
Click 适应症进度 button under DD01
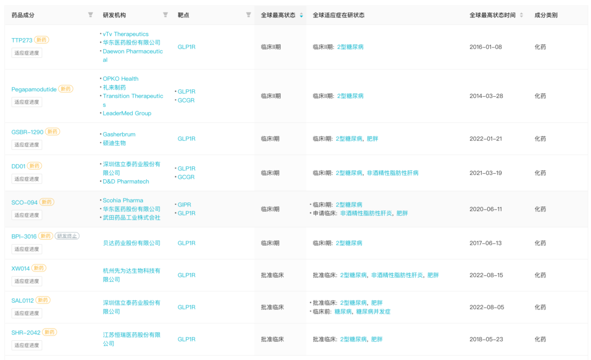pyautogui.click(x=27, y=179)
